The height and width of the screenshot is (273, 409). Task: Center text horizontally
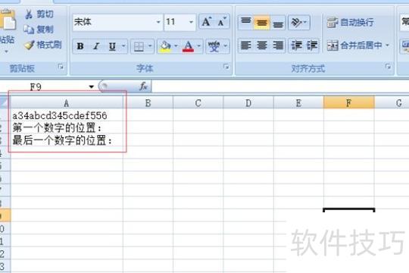262,46
